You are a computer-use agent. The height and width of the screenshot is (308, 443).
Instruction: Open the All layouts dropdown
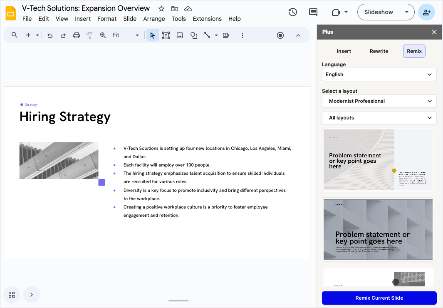coord(379,118)
